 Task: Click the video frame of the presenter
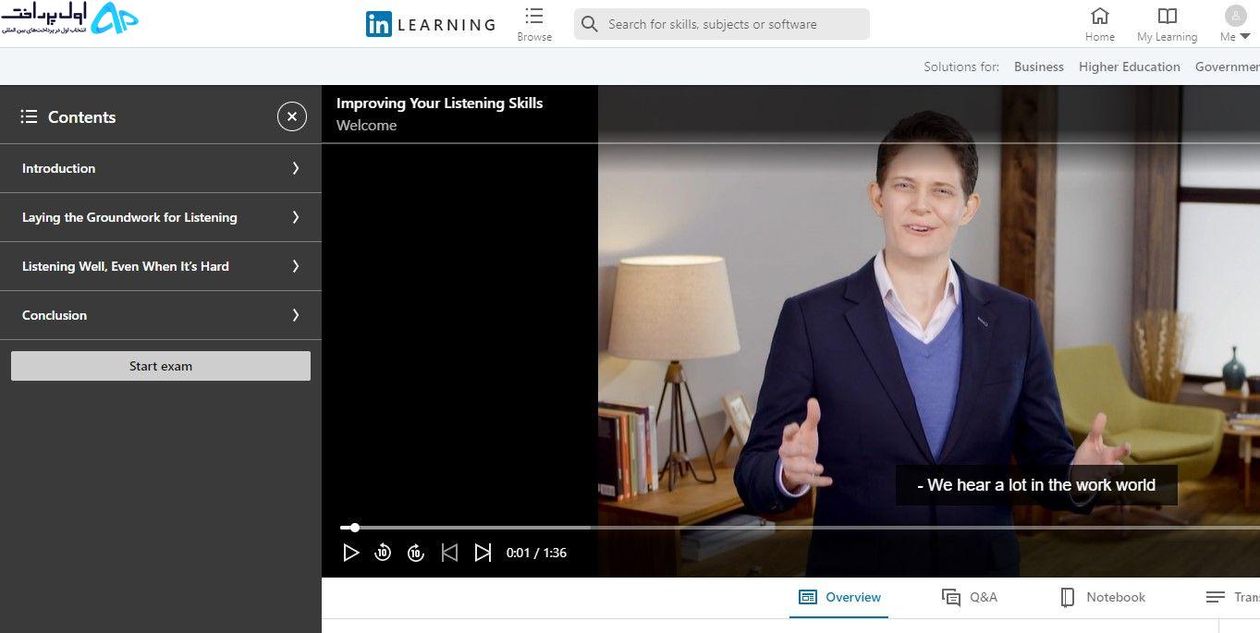coord(929,333)
